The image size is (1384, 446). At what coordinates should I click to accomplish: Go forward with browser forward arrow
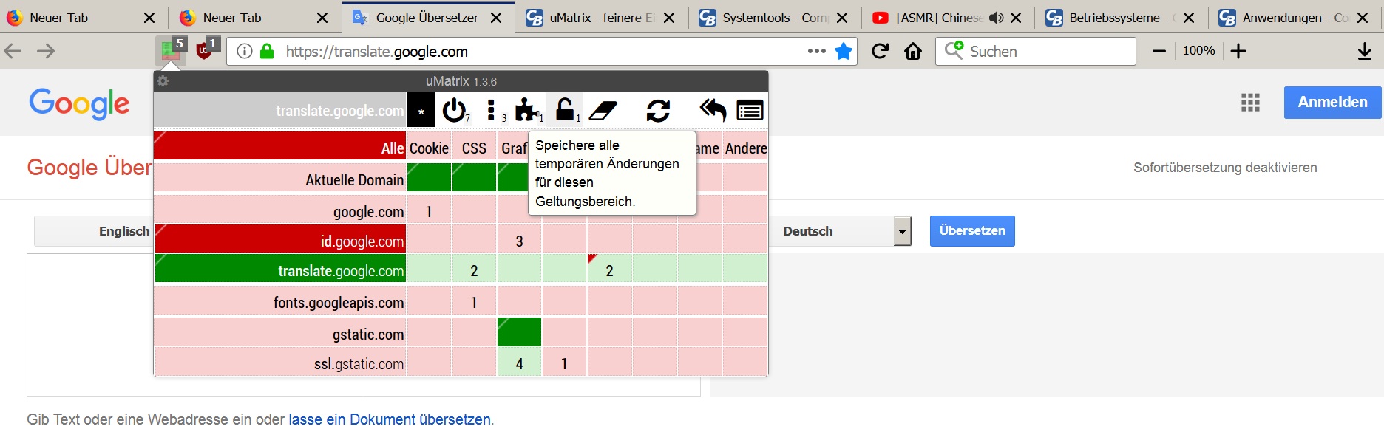[46, 51]
